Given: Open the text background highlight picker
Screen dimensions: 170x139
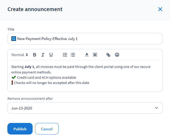Looking at the screenshot, I should click(x=95, y=55).
